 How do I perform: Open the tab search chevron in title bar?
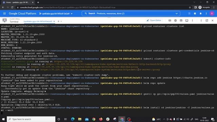194,2
